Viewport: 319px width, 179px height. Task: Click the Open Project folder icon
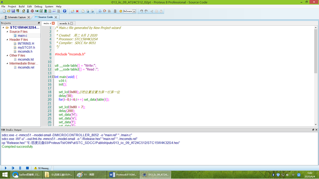click(x=9, y=11)
